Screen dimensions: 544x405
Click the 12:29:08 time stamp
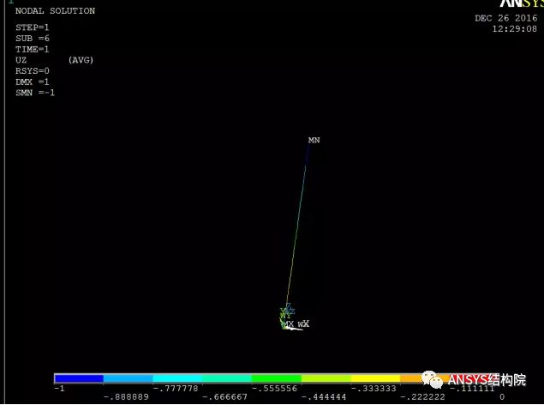[x=515, y=29]
